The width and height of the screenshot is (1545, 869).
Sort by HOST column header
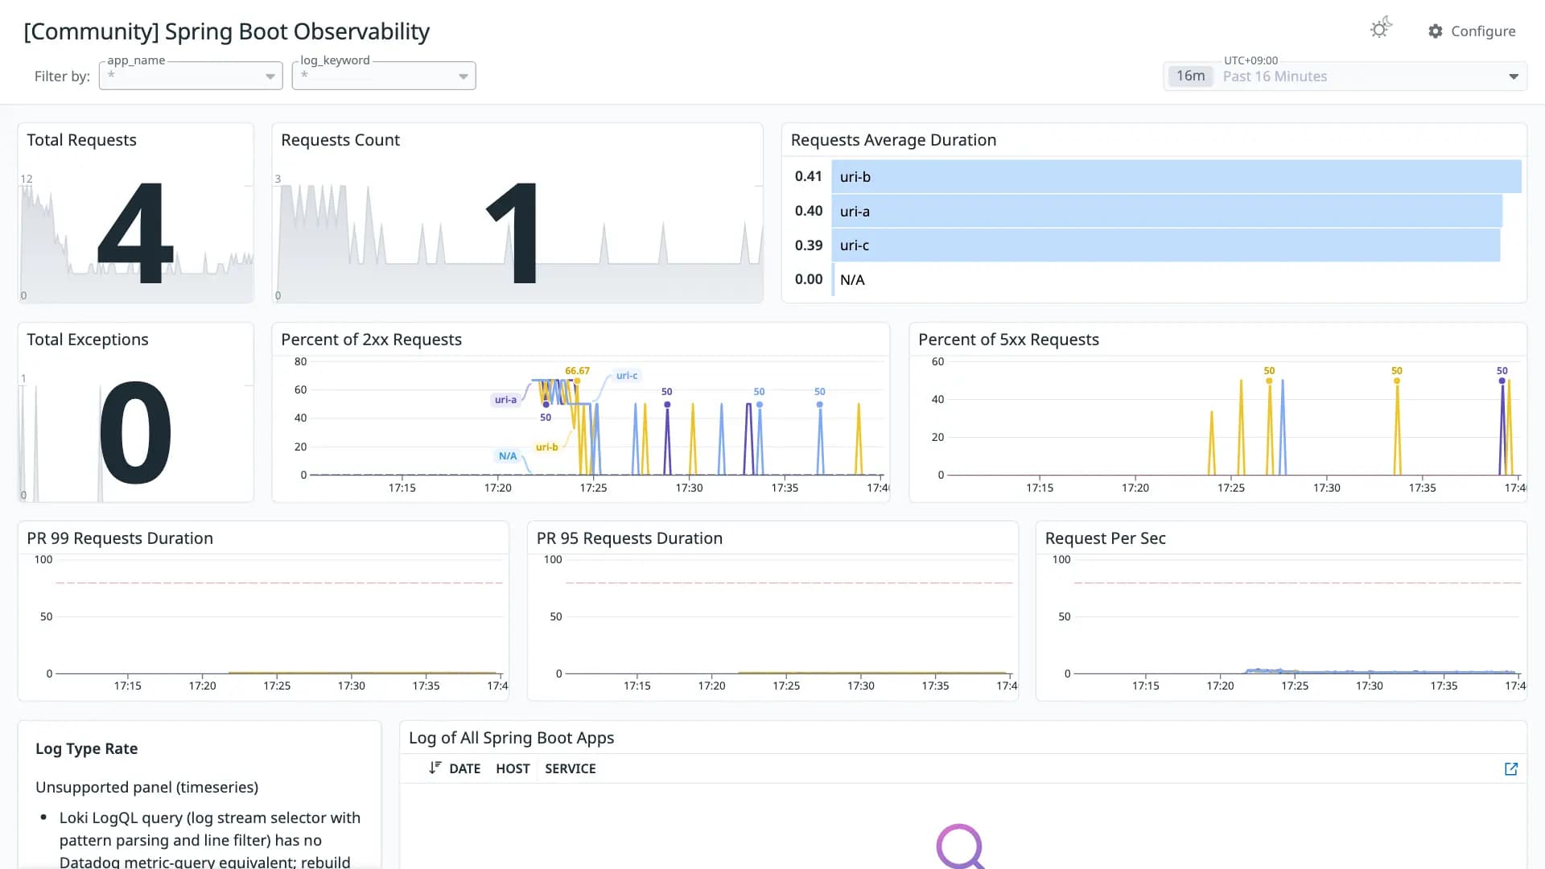[513, 769]
